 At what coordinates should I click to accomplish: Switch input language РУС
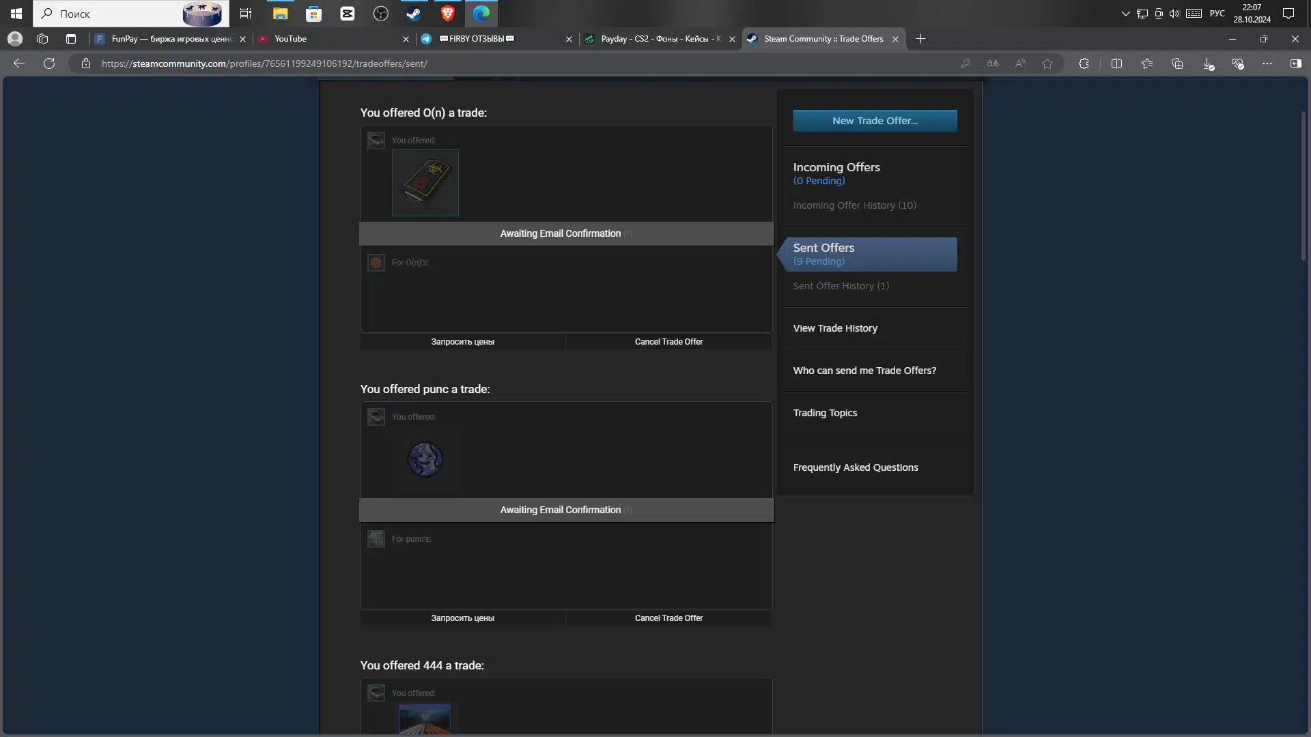point(1217,14)
